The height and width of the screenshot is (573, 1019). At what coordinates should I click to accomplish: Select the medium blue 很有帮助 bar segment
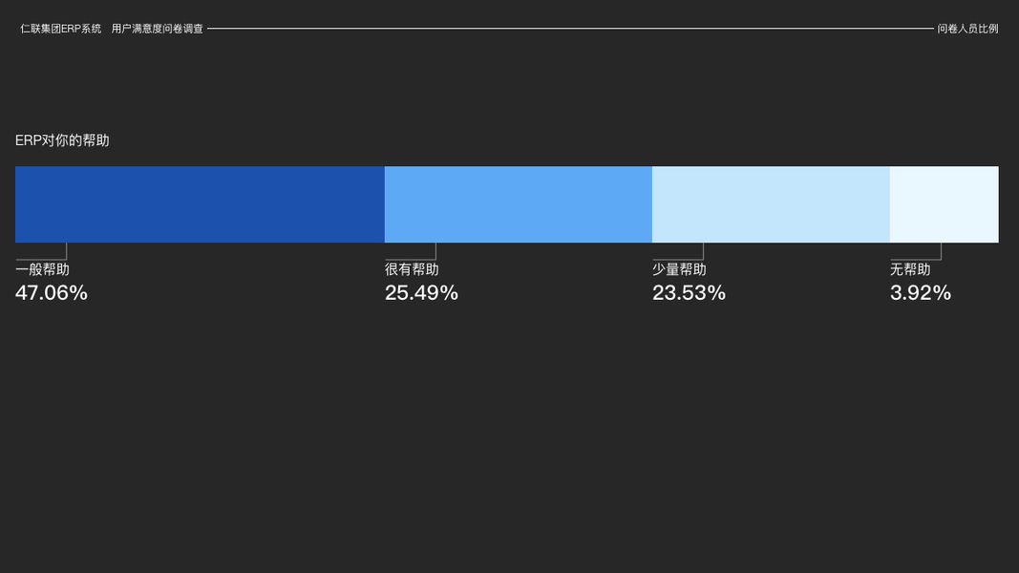[518, 204]
